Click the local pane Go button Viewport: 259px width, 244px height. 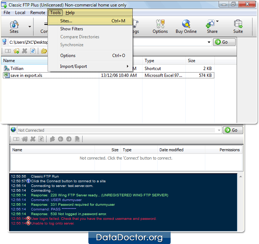click(x=224, y=42)
